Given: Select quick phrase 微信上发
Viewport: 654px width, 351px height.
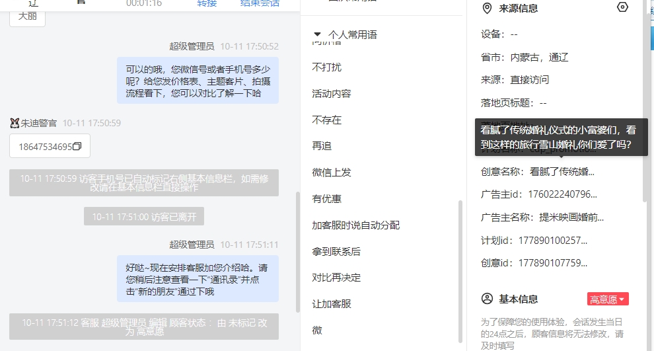Looking at the screenshot, I should [x=332, y=173].
